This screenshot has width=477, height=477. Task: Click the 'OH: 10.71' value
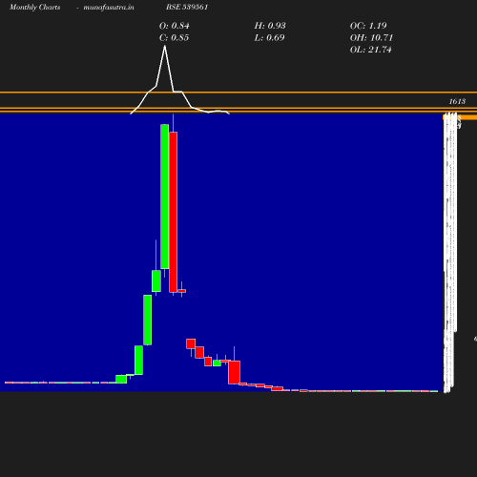click(371, 38)
